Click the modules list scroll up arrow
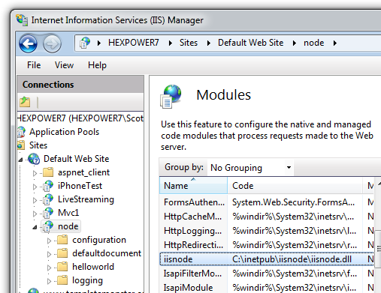The height and width of the screenshot is (293, 381). pyautogui.click(x=378, y=184)
